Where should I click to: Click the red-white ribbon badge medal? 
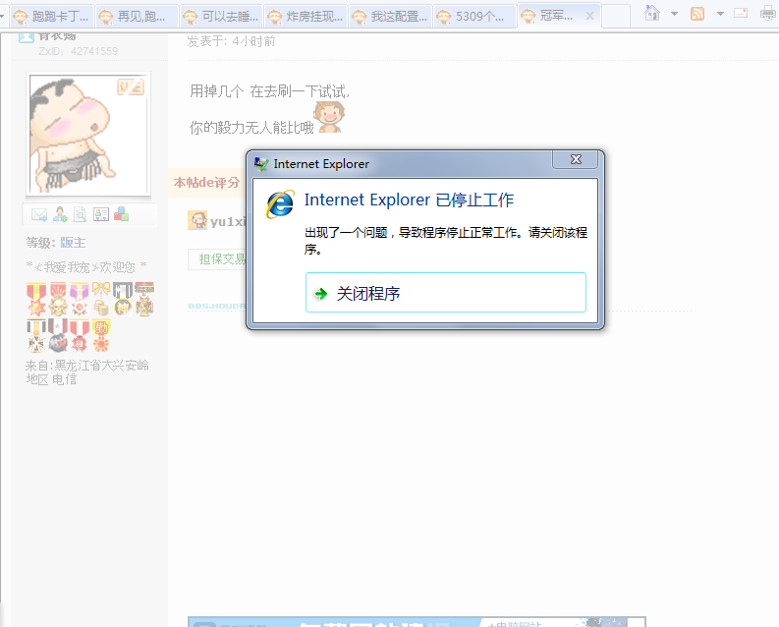point(80,336)
